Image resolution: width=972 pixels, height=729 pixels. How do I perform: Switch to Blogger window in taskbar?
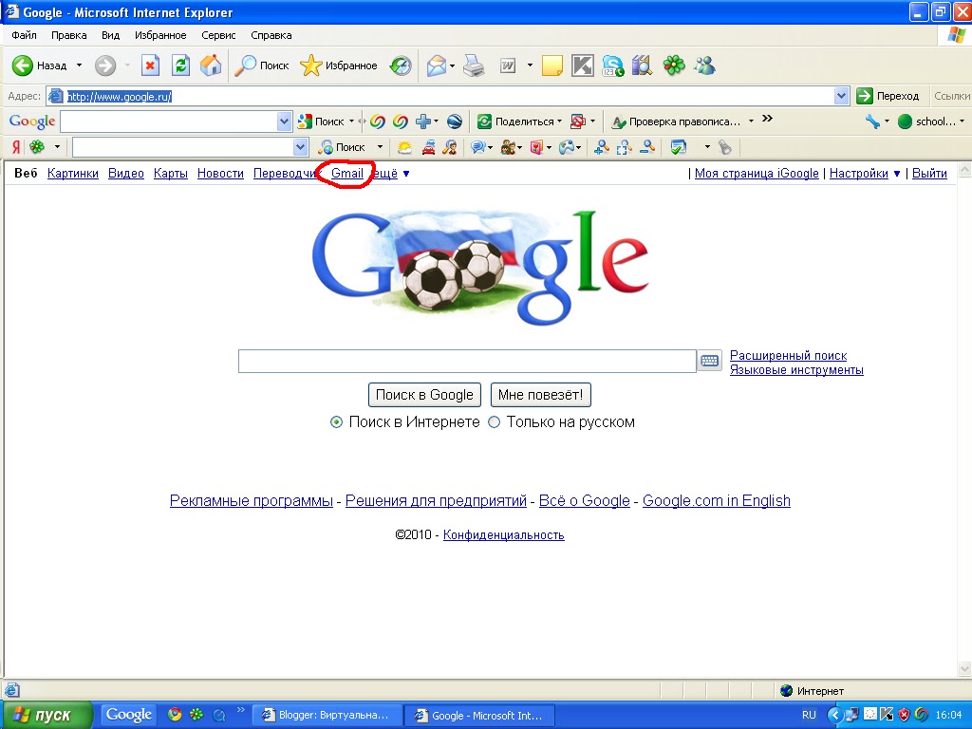pyautogui.click(x=327, y=715)
